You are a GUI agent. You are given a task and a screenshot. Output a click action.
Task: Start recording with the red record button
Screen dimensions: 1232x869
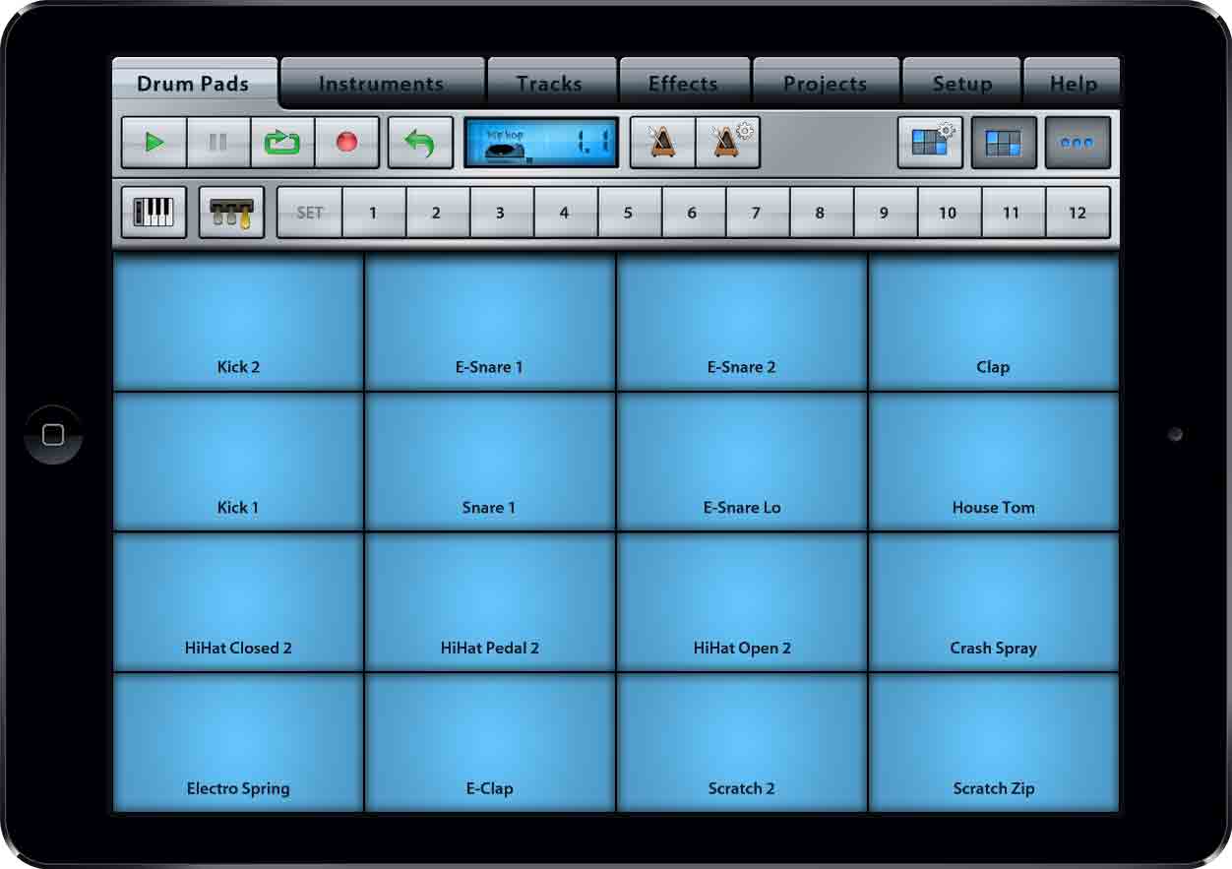click(x=346, y=143)
